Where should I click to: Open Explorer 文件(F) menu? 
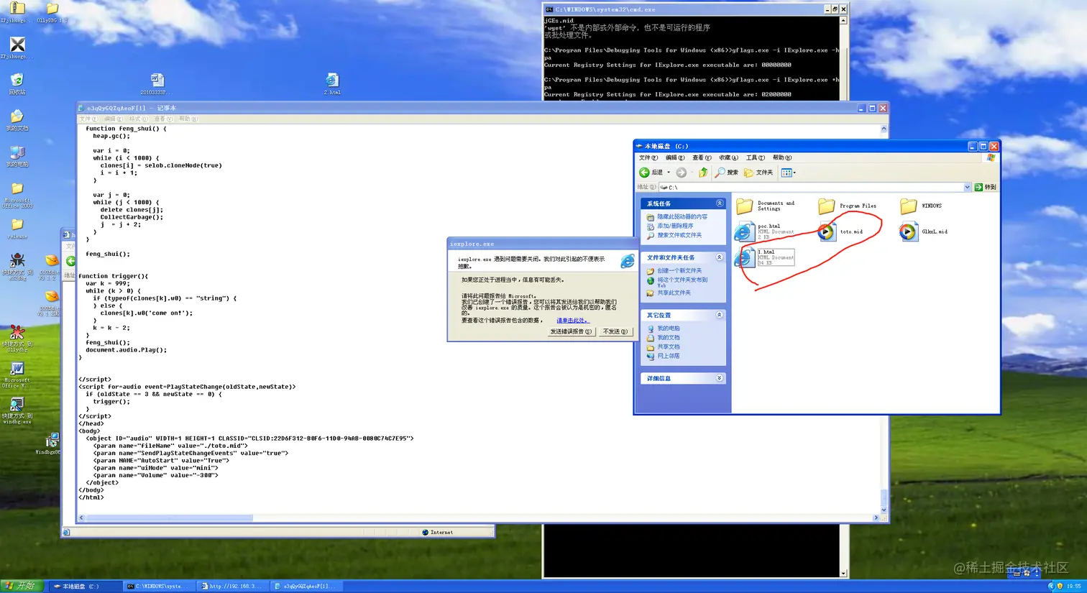pos(648,157)
